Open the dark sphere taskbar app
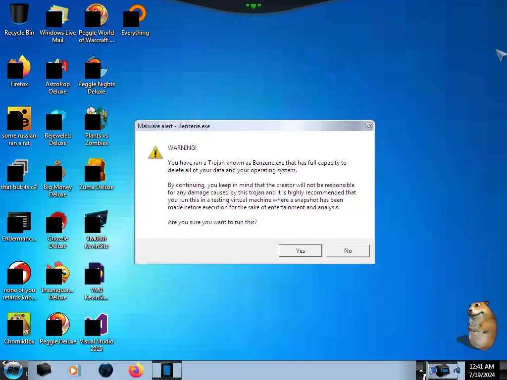507x380 pixels. (x=105, y=370)
